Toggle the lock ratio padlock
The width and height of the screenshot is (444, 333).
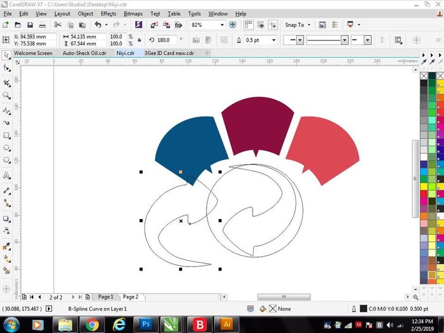point(139,40)
